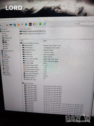This screenshot has height=126, width=94.
Task: Open the disk benchmark drive icon
Action: pos(7,25)
